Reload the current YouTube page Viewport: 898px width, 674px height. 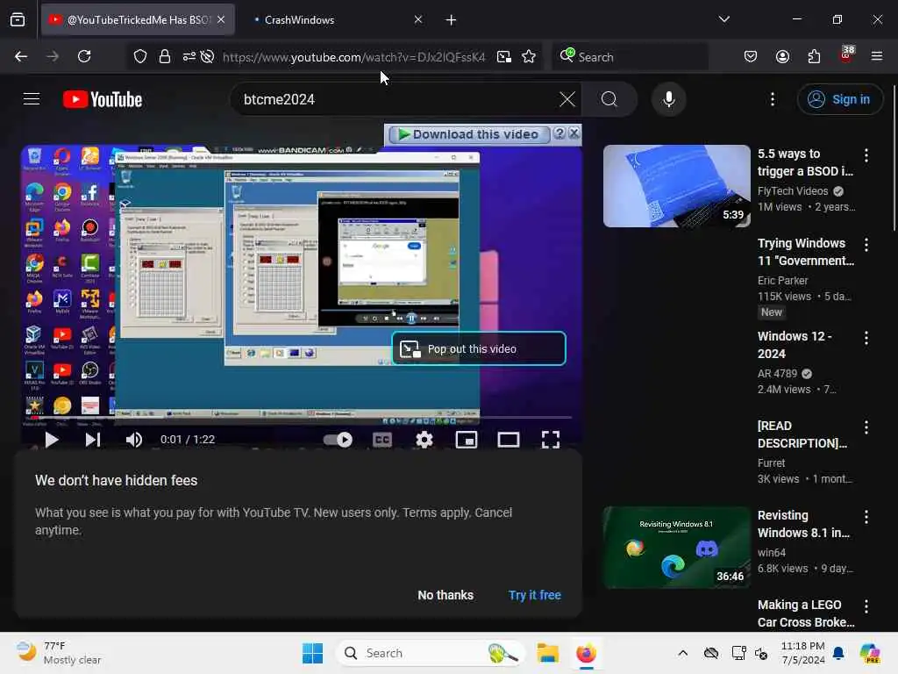click(x=84, y=56)
